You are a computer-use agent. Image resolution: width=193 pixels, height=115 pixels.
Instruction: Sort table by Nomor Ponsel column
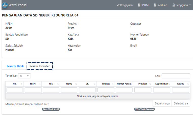coord(124,84)
